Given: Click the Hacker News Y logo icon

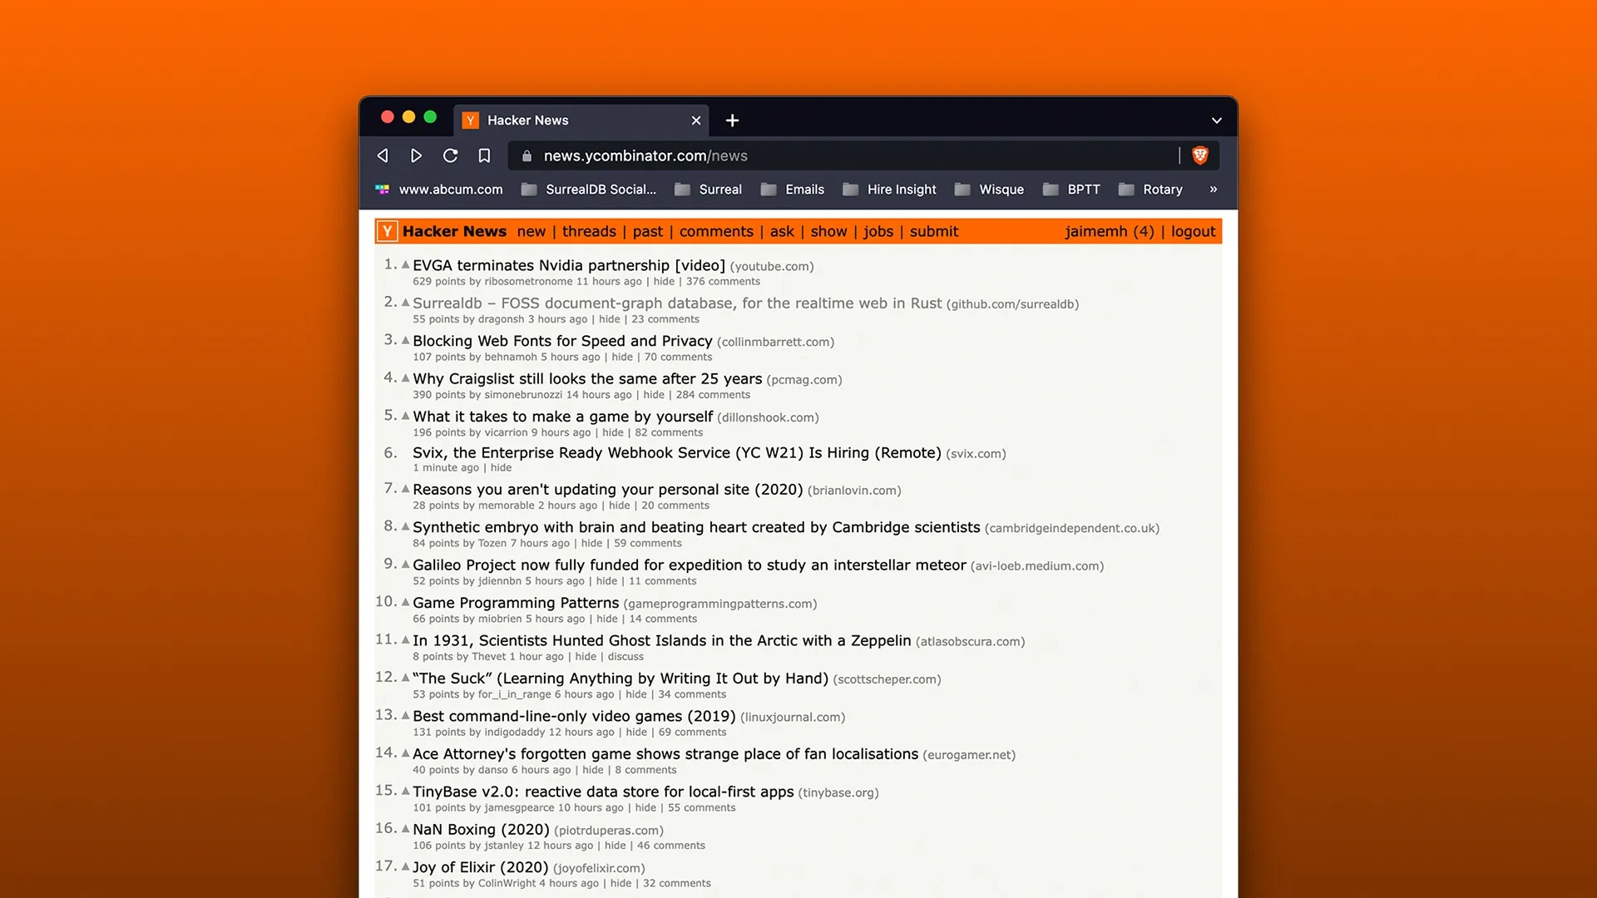Looking at the screenshot, I should (x=387, y=230).
